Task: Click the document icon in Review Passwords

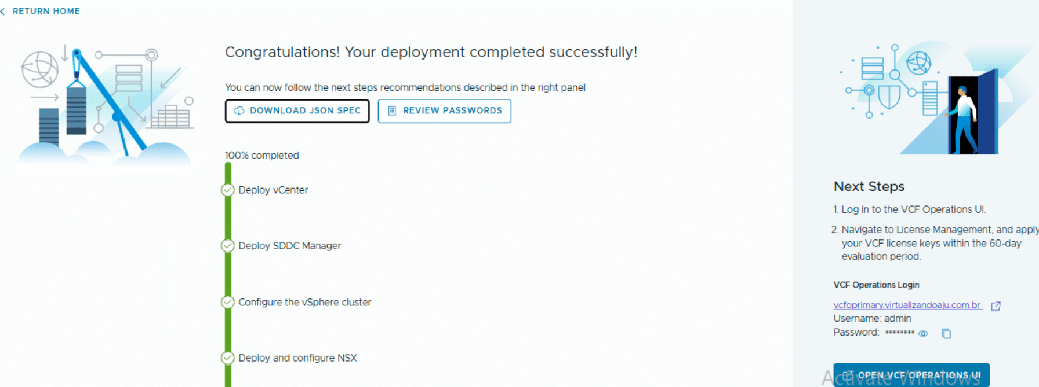Action: [392, 111]
